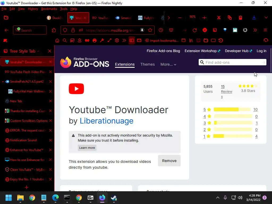Go back with the left arrow button
272x204 pixels.
point(7,30)
